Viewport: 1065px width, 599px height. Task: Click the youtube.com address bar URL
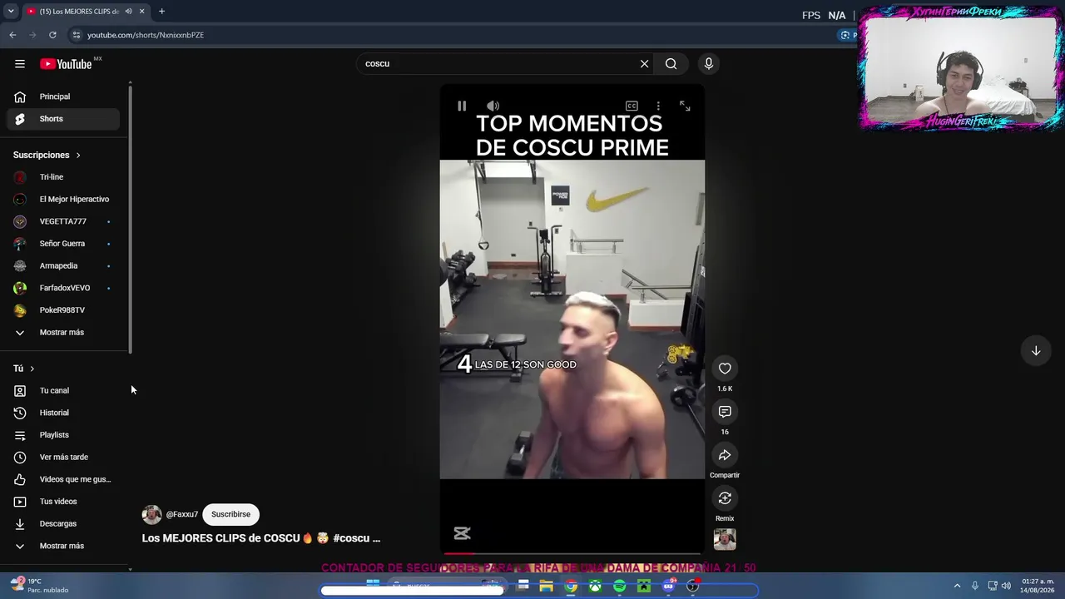click(146, 35)
